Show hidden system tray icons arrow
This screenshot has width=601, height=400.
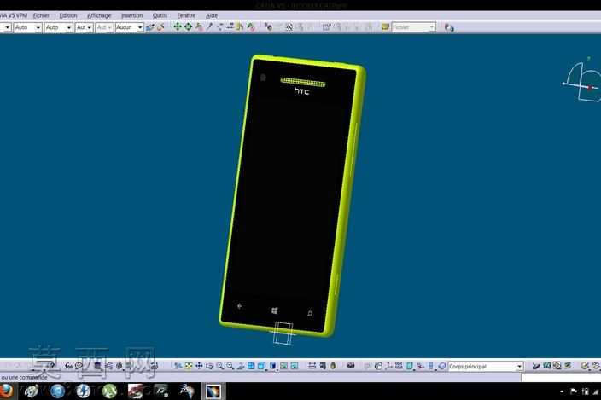click(562, 391)
